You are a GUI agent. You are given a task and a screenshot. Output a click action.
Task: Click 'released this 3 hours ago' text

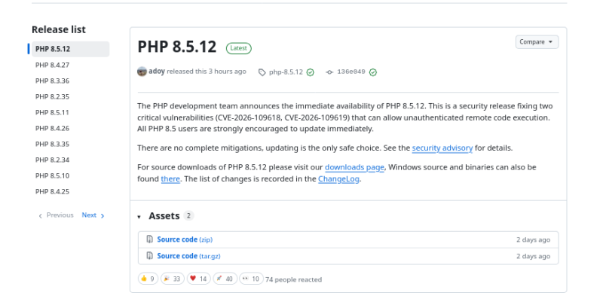pos(207,72)
